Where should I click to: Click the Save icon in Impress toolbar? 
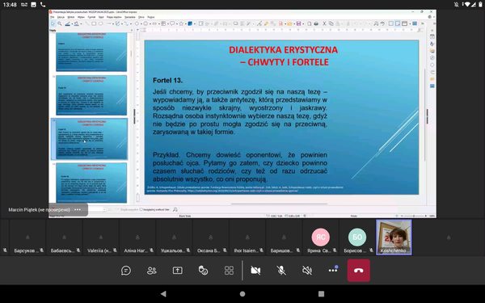point(298,23)
